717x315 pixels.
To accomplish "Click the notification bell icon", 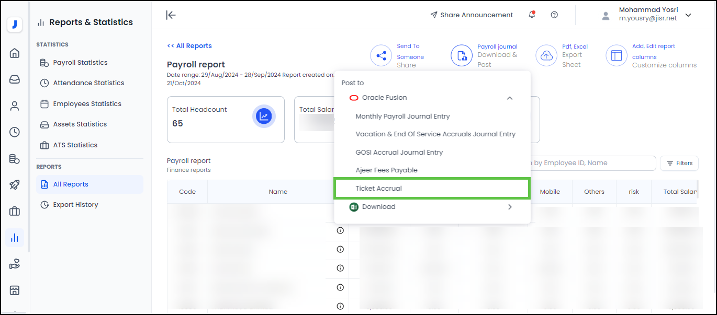I will 532,15.
